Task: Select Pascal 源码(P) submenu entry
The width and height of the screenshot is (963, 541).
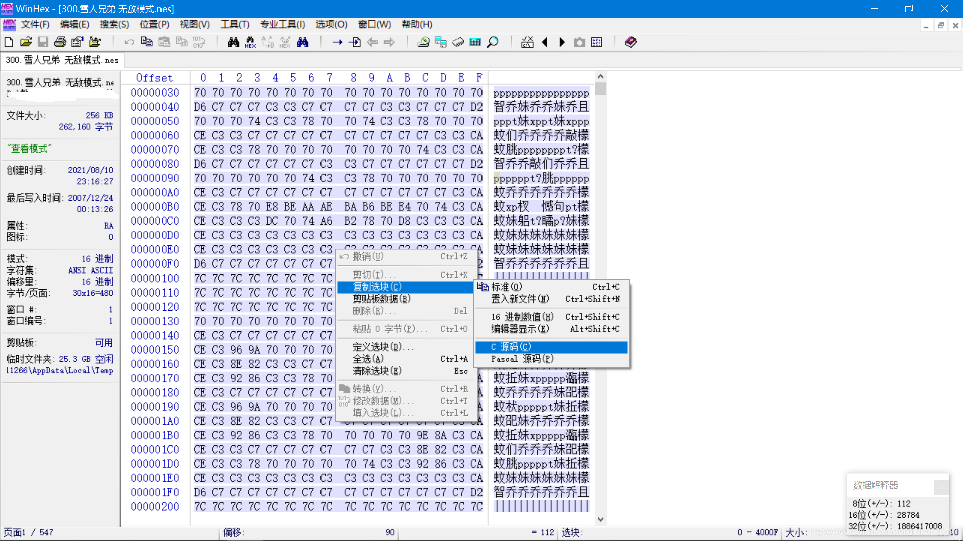Action: (x=522, y=359)
